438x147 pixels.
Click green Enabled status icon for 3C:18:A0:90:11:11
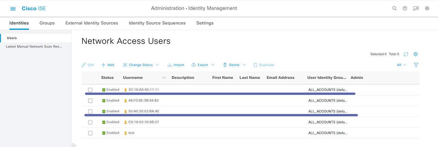(104, 90)
